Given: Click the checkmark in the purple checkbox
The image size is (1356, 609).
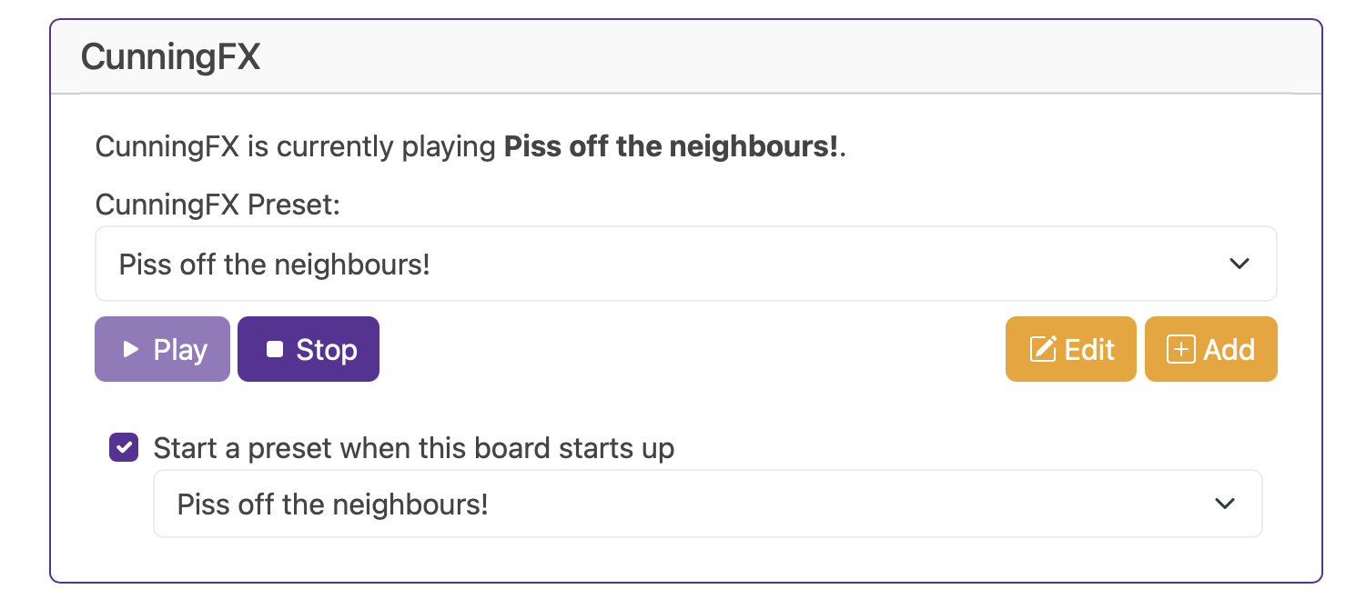Looking at the screenshot, I should pos(124,447).
